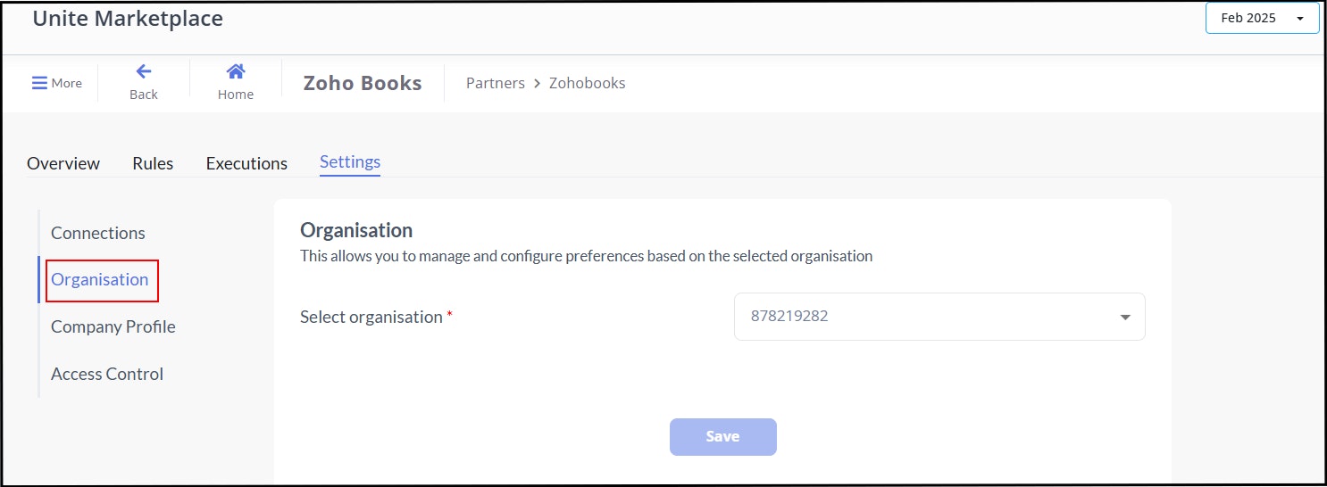
Task: Open the Feb 2025 month dropdown
Action: [1262, 18]
